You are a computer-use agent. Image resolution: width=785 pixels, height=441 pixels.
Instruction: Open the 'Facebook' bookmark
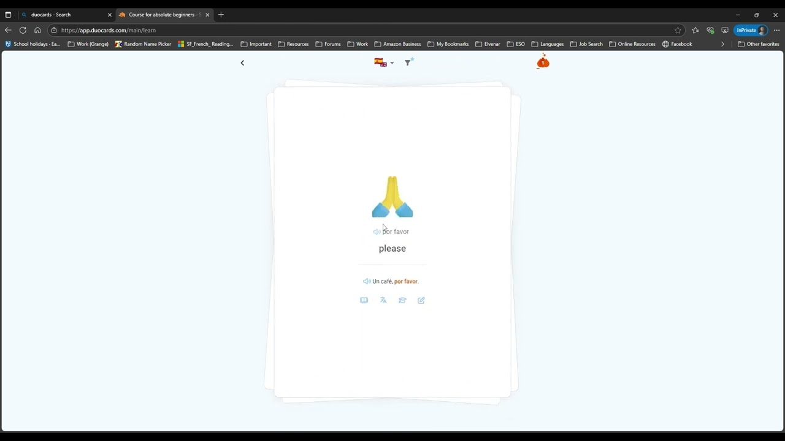point(677,44)
